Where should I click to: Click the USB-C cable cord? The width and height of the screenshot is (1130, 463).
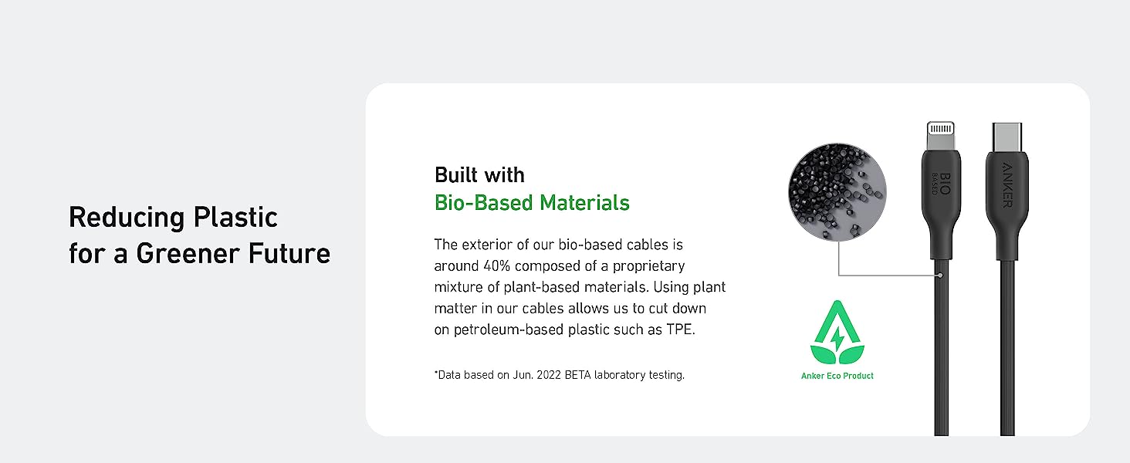[1007, 347]
